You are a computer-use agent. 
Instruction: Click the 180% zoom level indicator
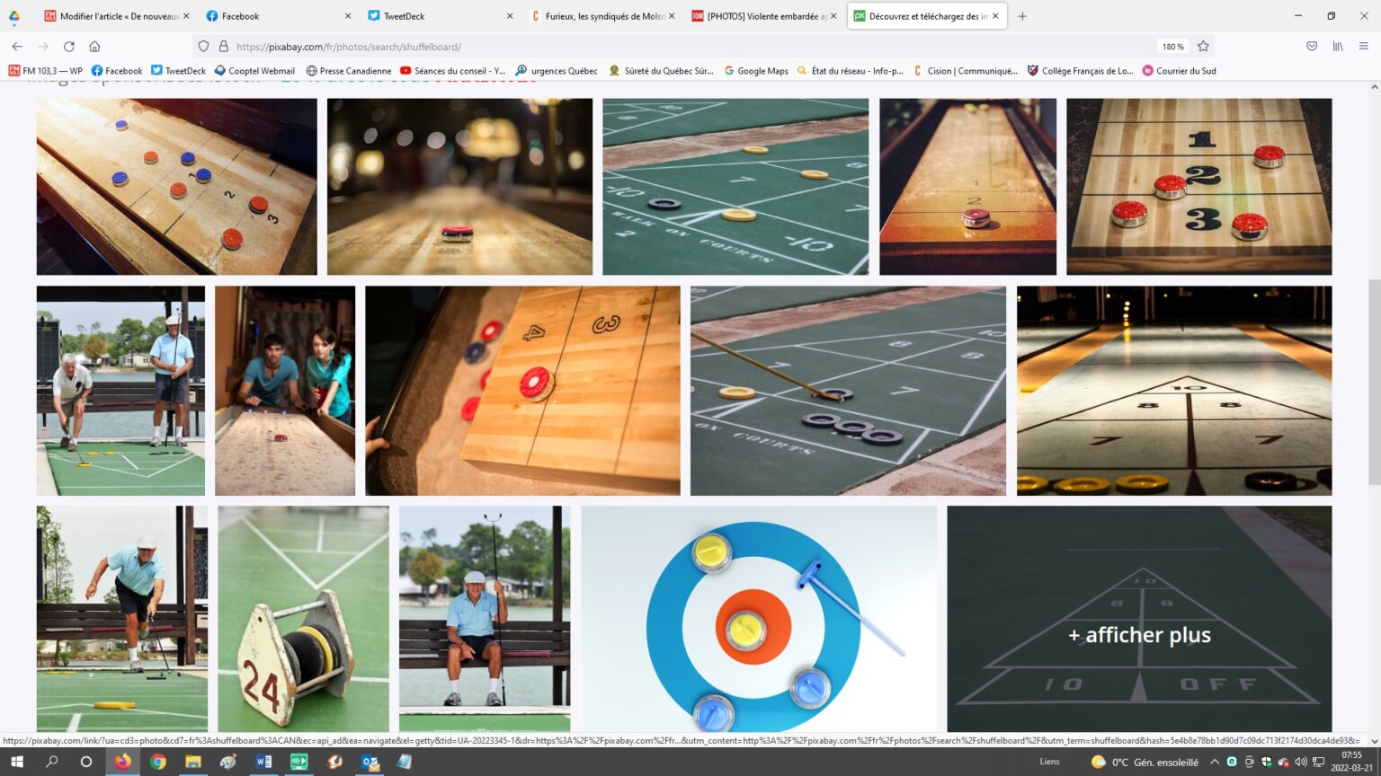1172,47
